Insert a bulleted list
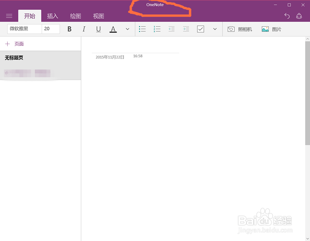 pos(142,29)
